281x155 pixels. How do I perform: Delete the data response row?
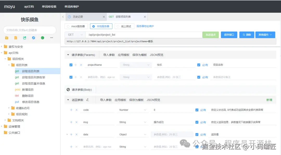pyautogui.click(x=76, y=134)
